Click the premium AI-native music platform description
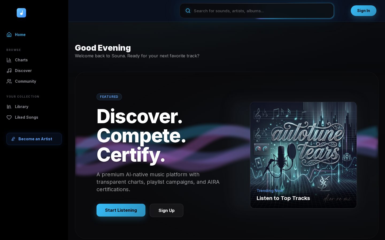Viewport: 385px width, 240px height. [x=158, y=182]
